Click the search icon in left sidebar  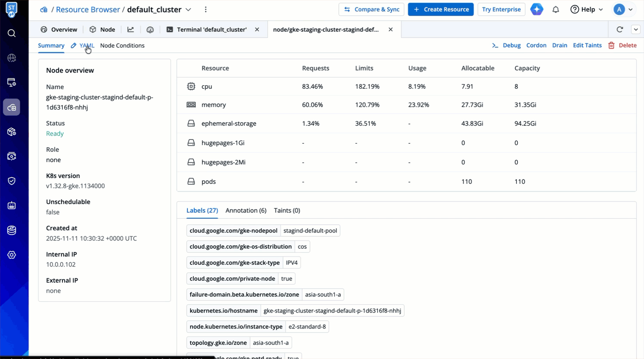pos(12,33)
